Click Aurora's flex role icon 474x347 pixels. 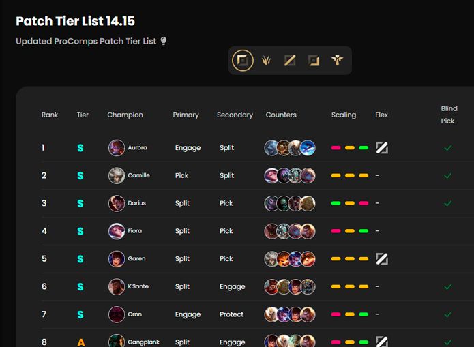382,148
